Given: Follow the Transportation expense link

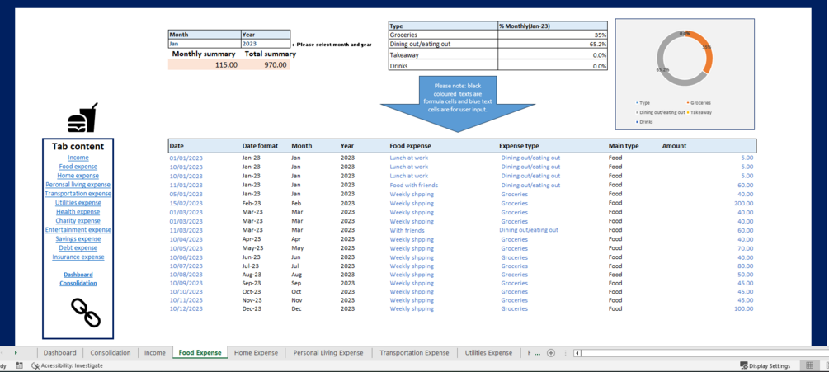Looking at the screenshot, I should click(x=78, y=193).
